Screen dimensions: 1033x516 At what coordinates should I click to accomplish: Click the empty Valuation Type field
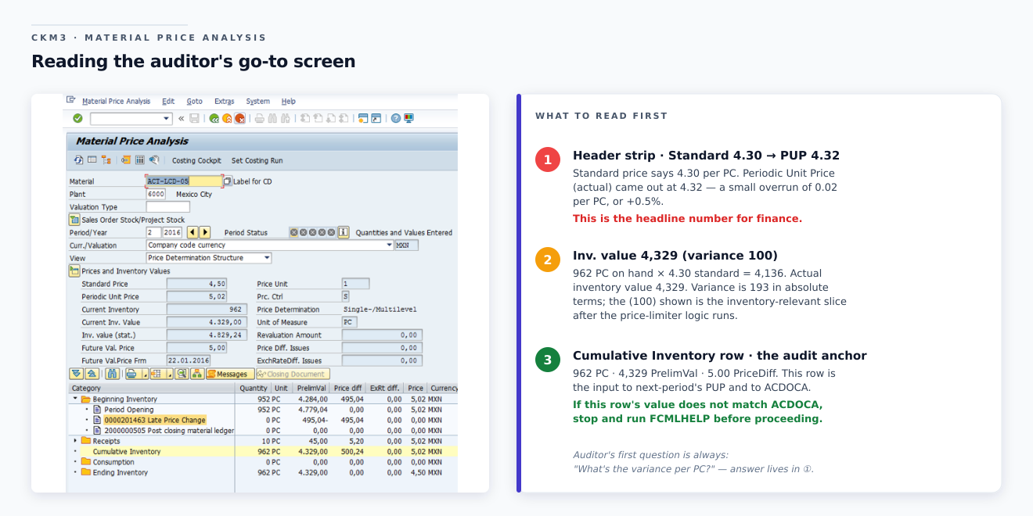167,206
